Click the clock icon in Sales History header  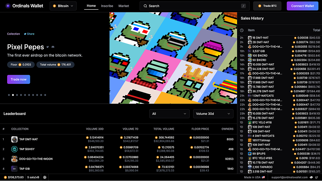pos(242,31)
